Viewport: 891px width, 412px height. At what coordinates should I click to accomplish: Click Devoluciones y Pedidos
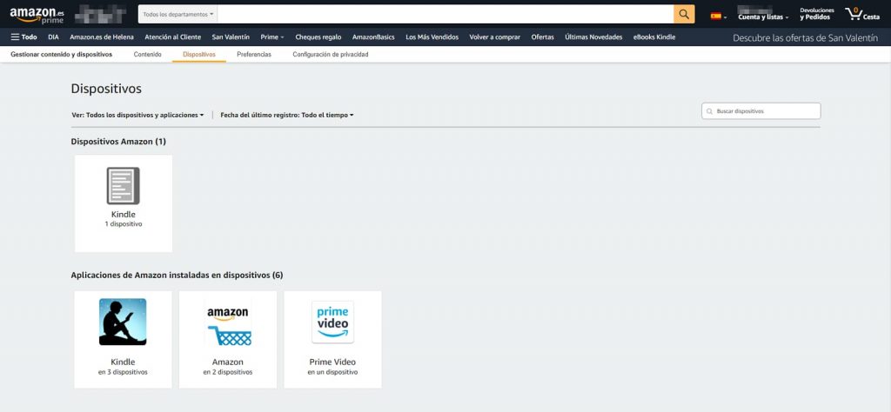[816, 14]
